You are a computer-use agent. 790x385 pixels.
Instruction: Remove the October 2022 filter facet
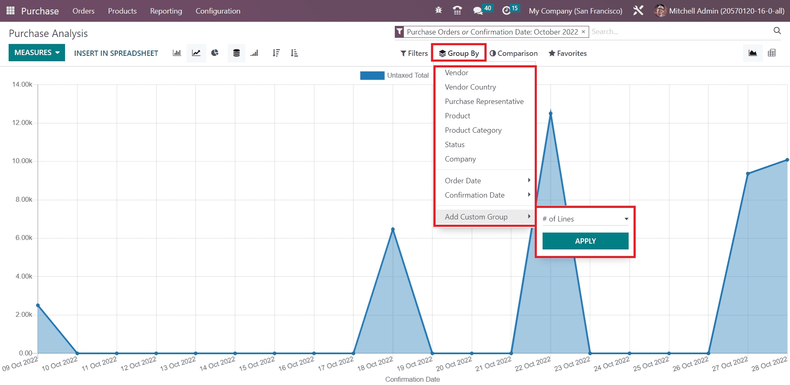click(583, 32)
